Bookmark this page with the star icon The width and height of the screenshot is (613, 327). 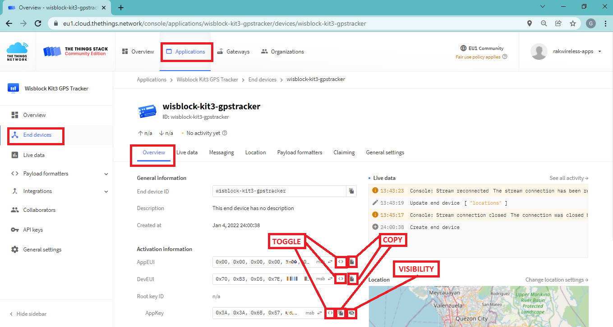[x=572, y=23]
